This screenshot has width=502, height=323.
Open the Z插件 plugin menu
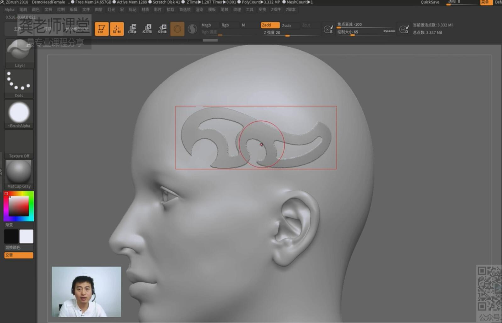276,10
